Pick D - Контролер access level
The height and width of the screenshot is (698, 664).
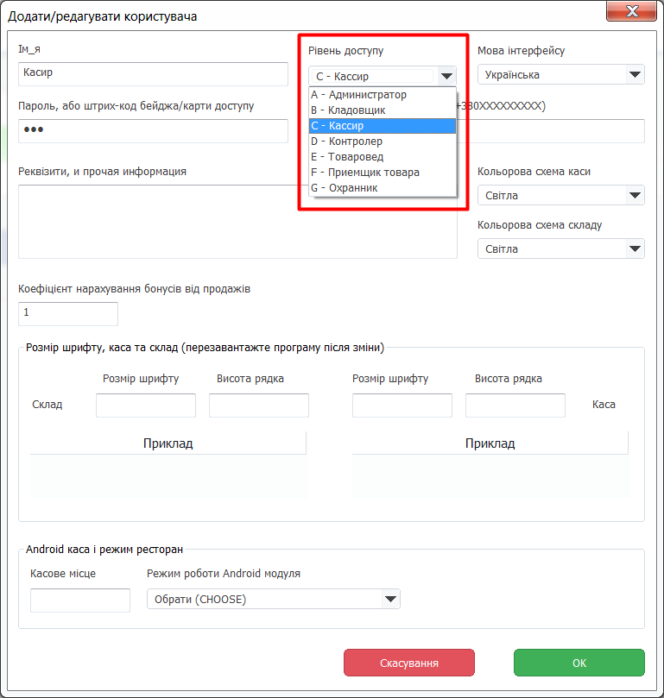click(x=383, y=141)
